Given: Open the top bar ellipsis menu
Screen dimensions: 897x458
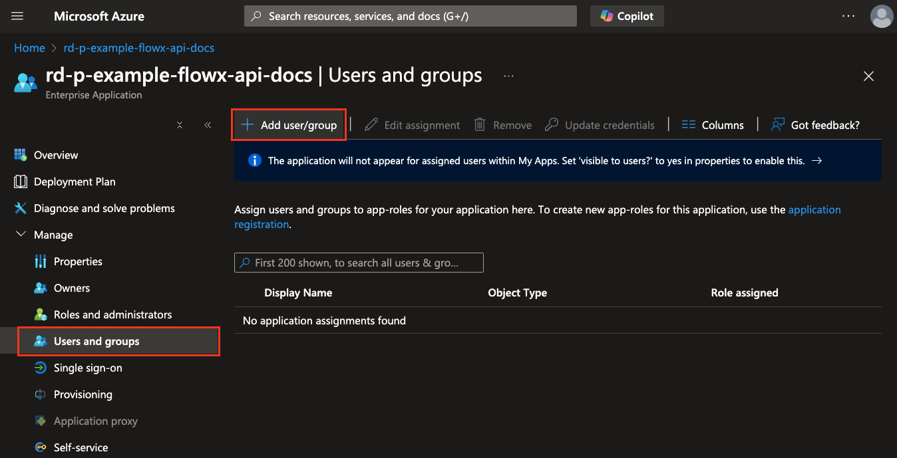Looking at the screenshot, I should pyautogui.click(x=848, y=16).
